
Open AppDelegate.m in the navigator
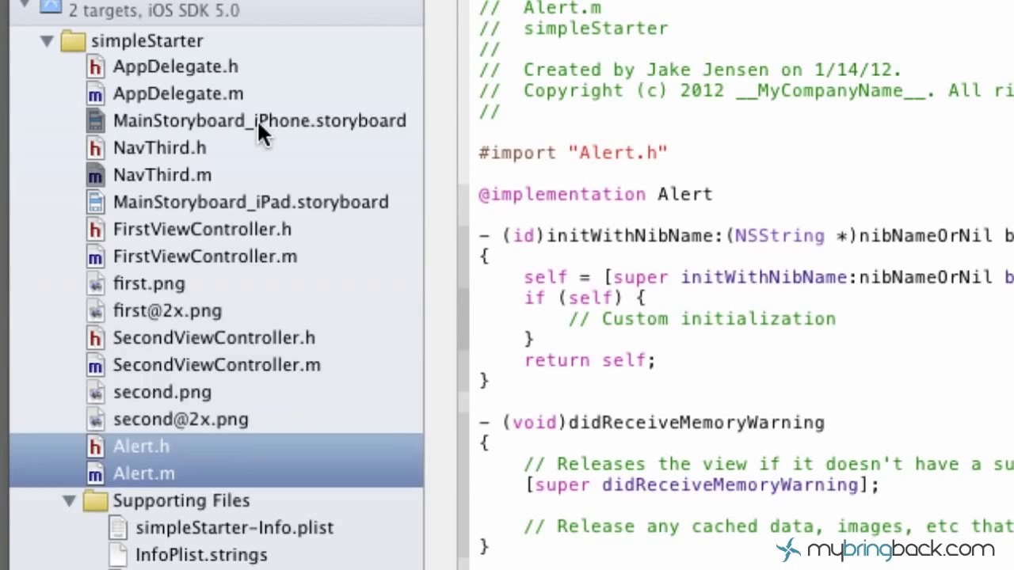pyautogui.click(x=178, y=94)
